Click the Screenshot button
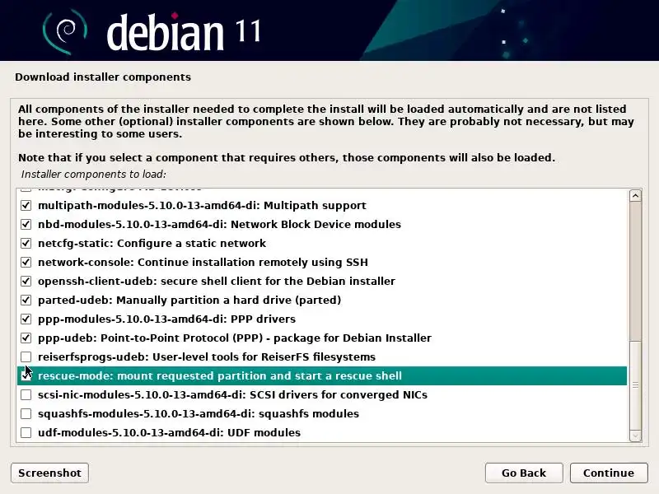This screenshot has width=659, height=494. click(x=49, y=473)
